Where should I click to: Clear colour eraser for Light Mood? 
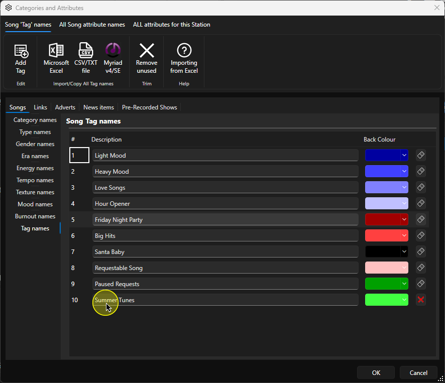(x=421, y=155)
